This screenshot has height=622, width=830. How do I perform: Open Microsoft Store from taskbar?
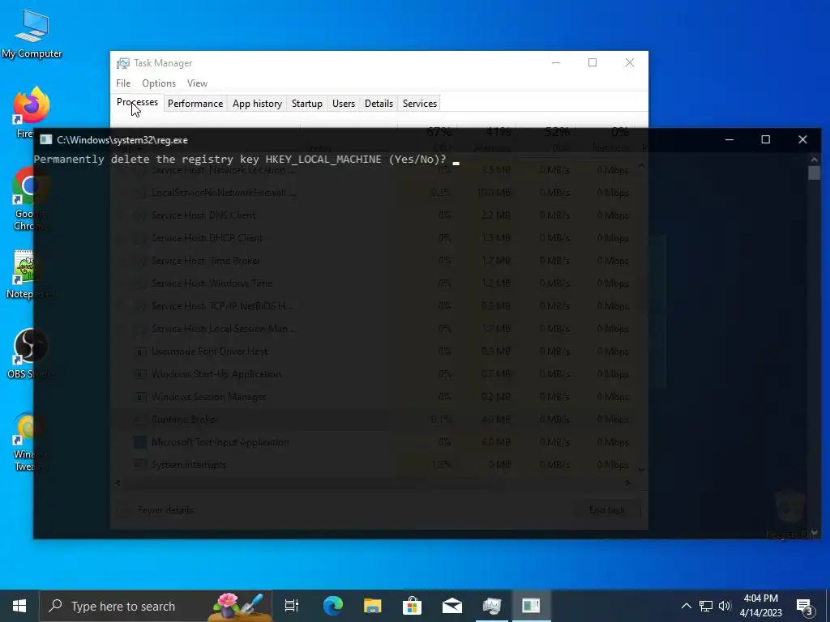click(412, 606)
